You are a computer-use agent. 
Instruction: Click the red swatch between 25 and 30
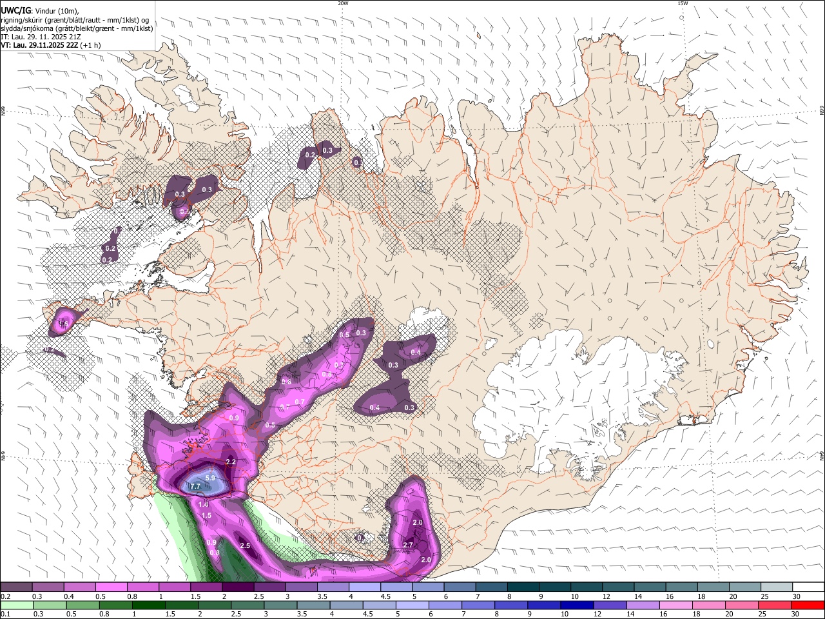pos(773,605)
